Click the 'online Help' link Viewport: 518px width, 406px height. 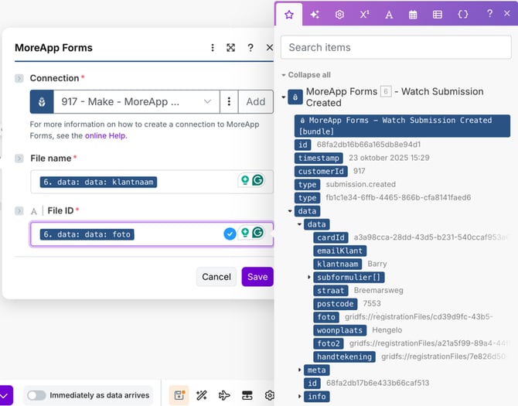tap(105, 135)
